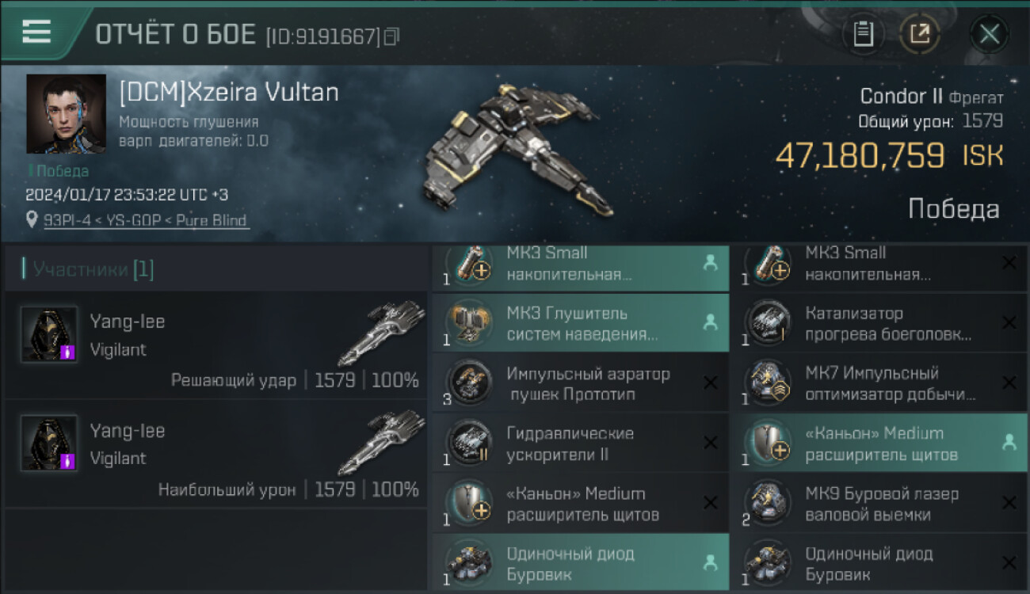Select the МК9 Буровой лазер icon
The height and width of the screenshot is (594, 1030).
click(x=769, y=504)
